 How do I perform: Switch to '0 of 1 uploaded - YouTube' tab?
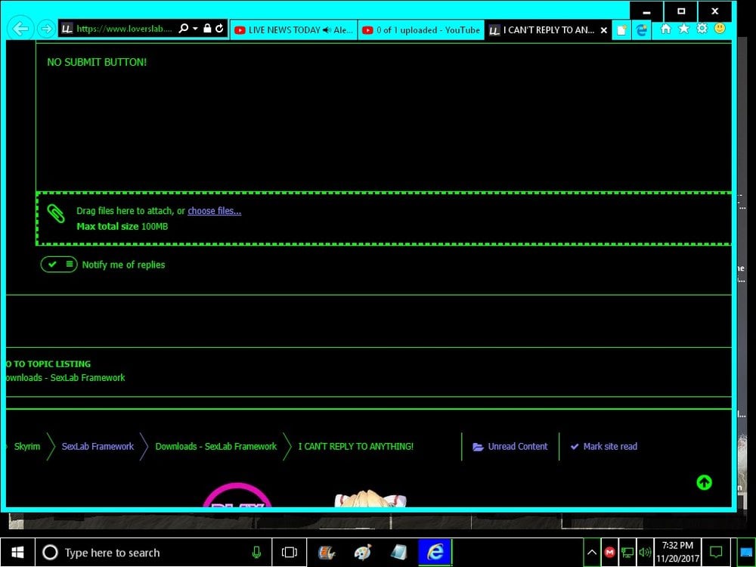(421, 30)
